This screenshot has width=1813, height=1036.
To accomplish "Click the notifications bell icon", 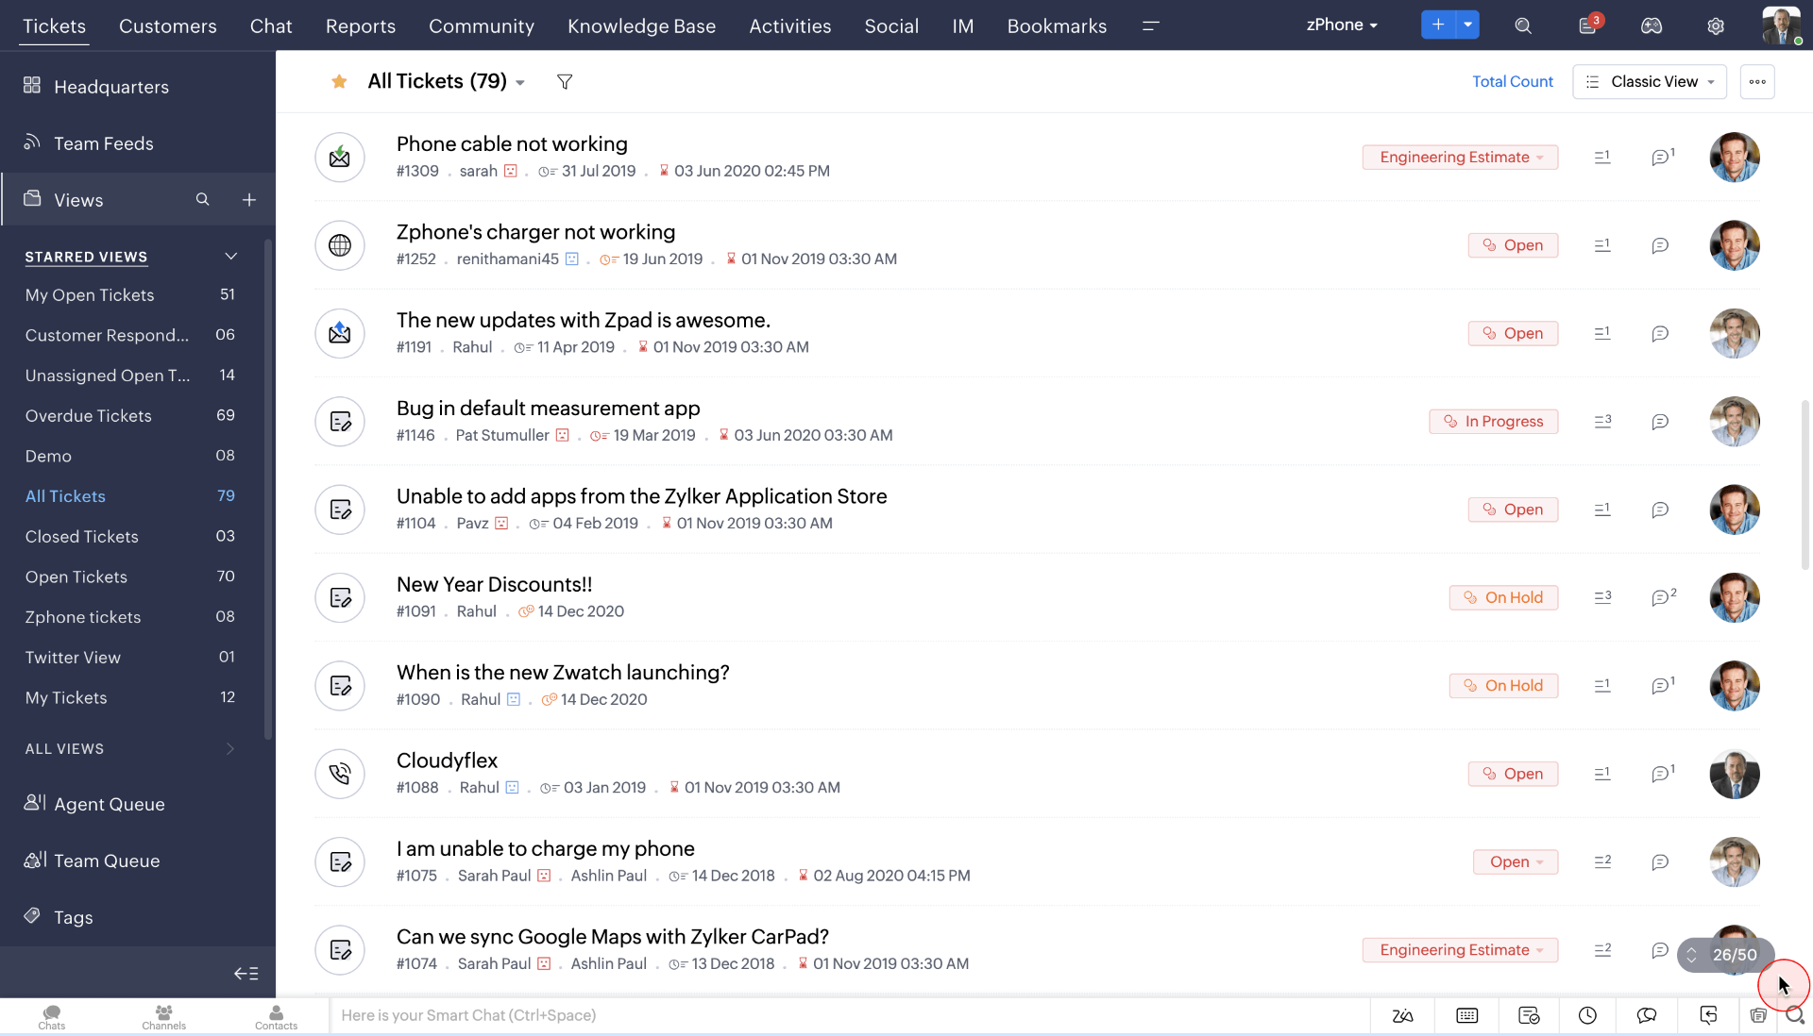I will (1587, 25).
